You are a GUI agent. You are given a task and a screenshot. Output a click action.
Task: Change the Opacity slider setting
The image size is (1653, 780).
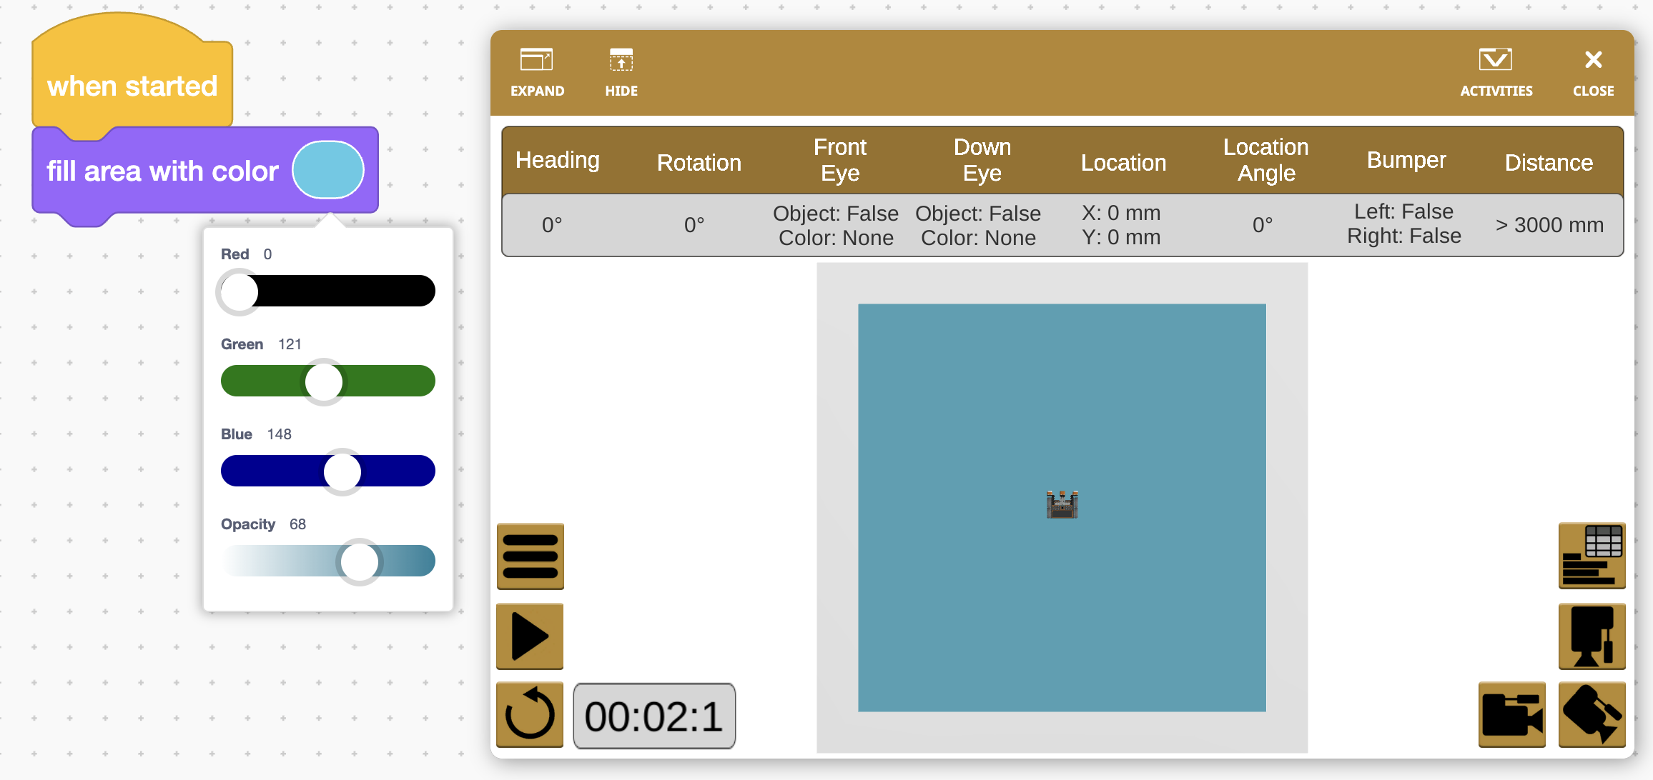(358, 561)
